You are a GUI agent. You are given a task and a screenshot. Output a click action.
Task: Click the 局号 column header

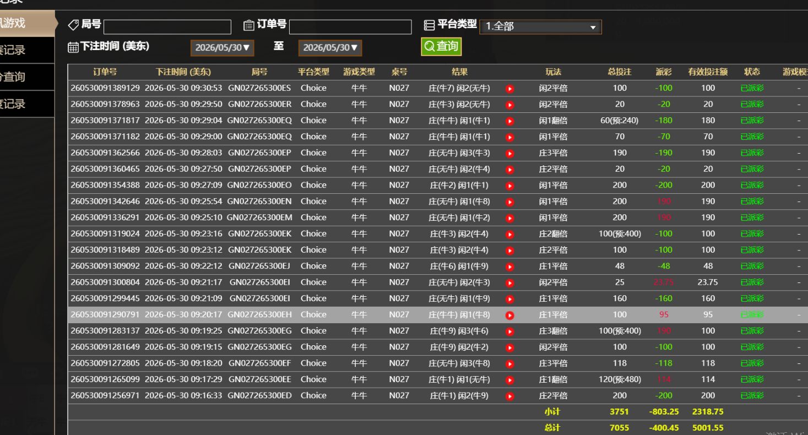[x=259, y=72]
